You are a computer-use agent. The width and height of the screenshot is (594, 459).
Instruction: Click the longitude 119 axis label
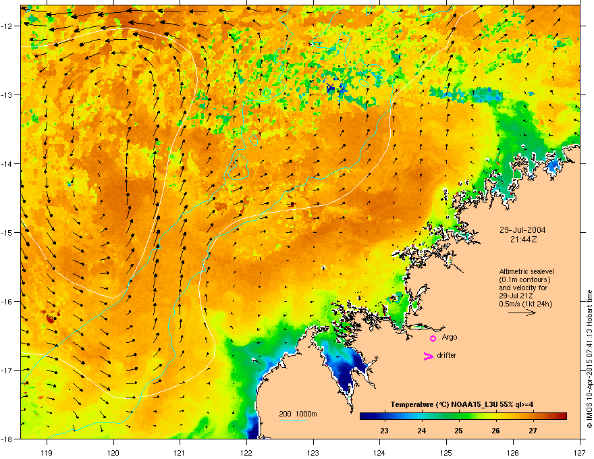(47, 452)
